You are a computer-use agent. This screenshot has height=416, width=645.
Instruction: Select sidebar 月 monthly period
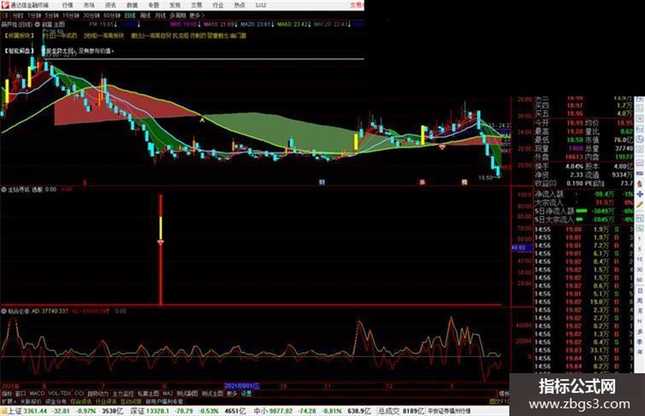[640, 311]
